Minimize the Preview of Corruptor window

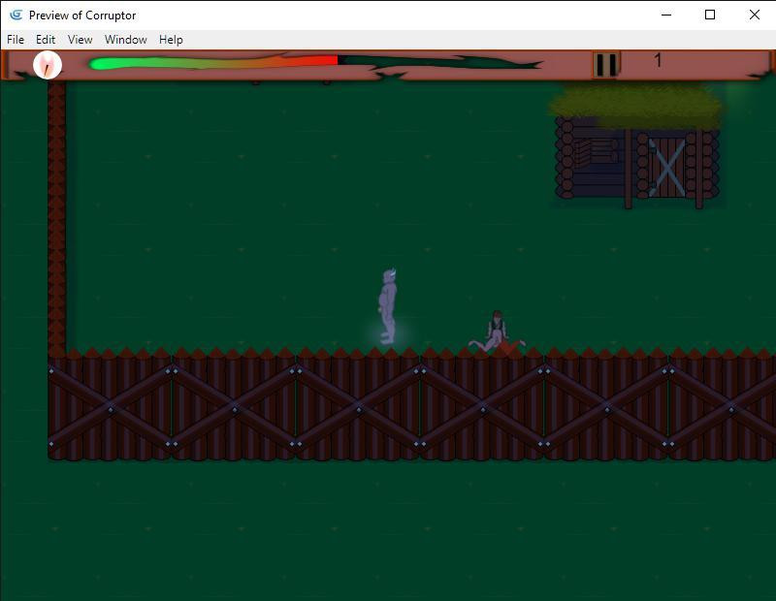coord(666,15)
